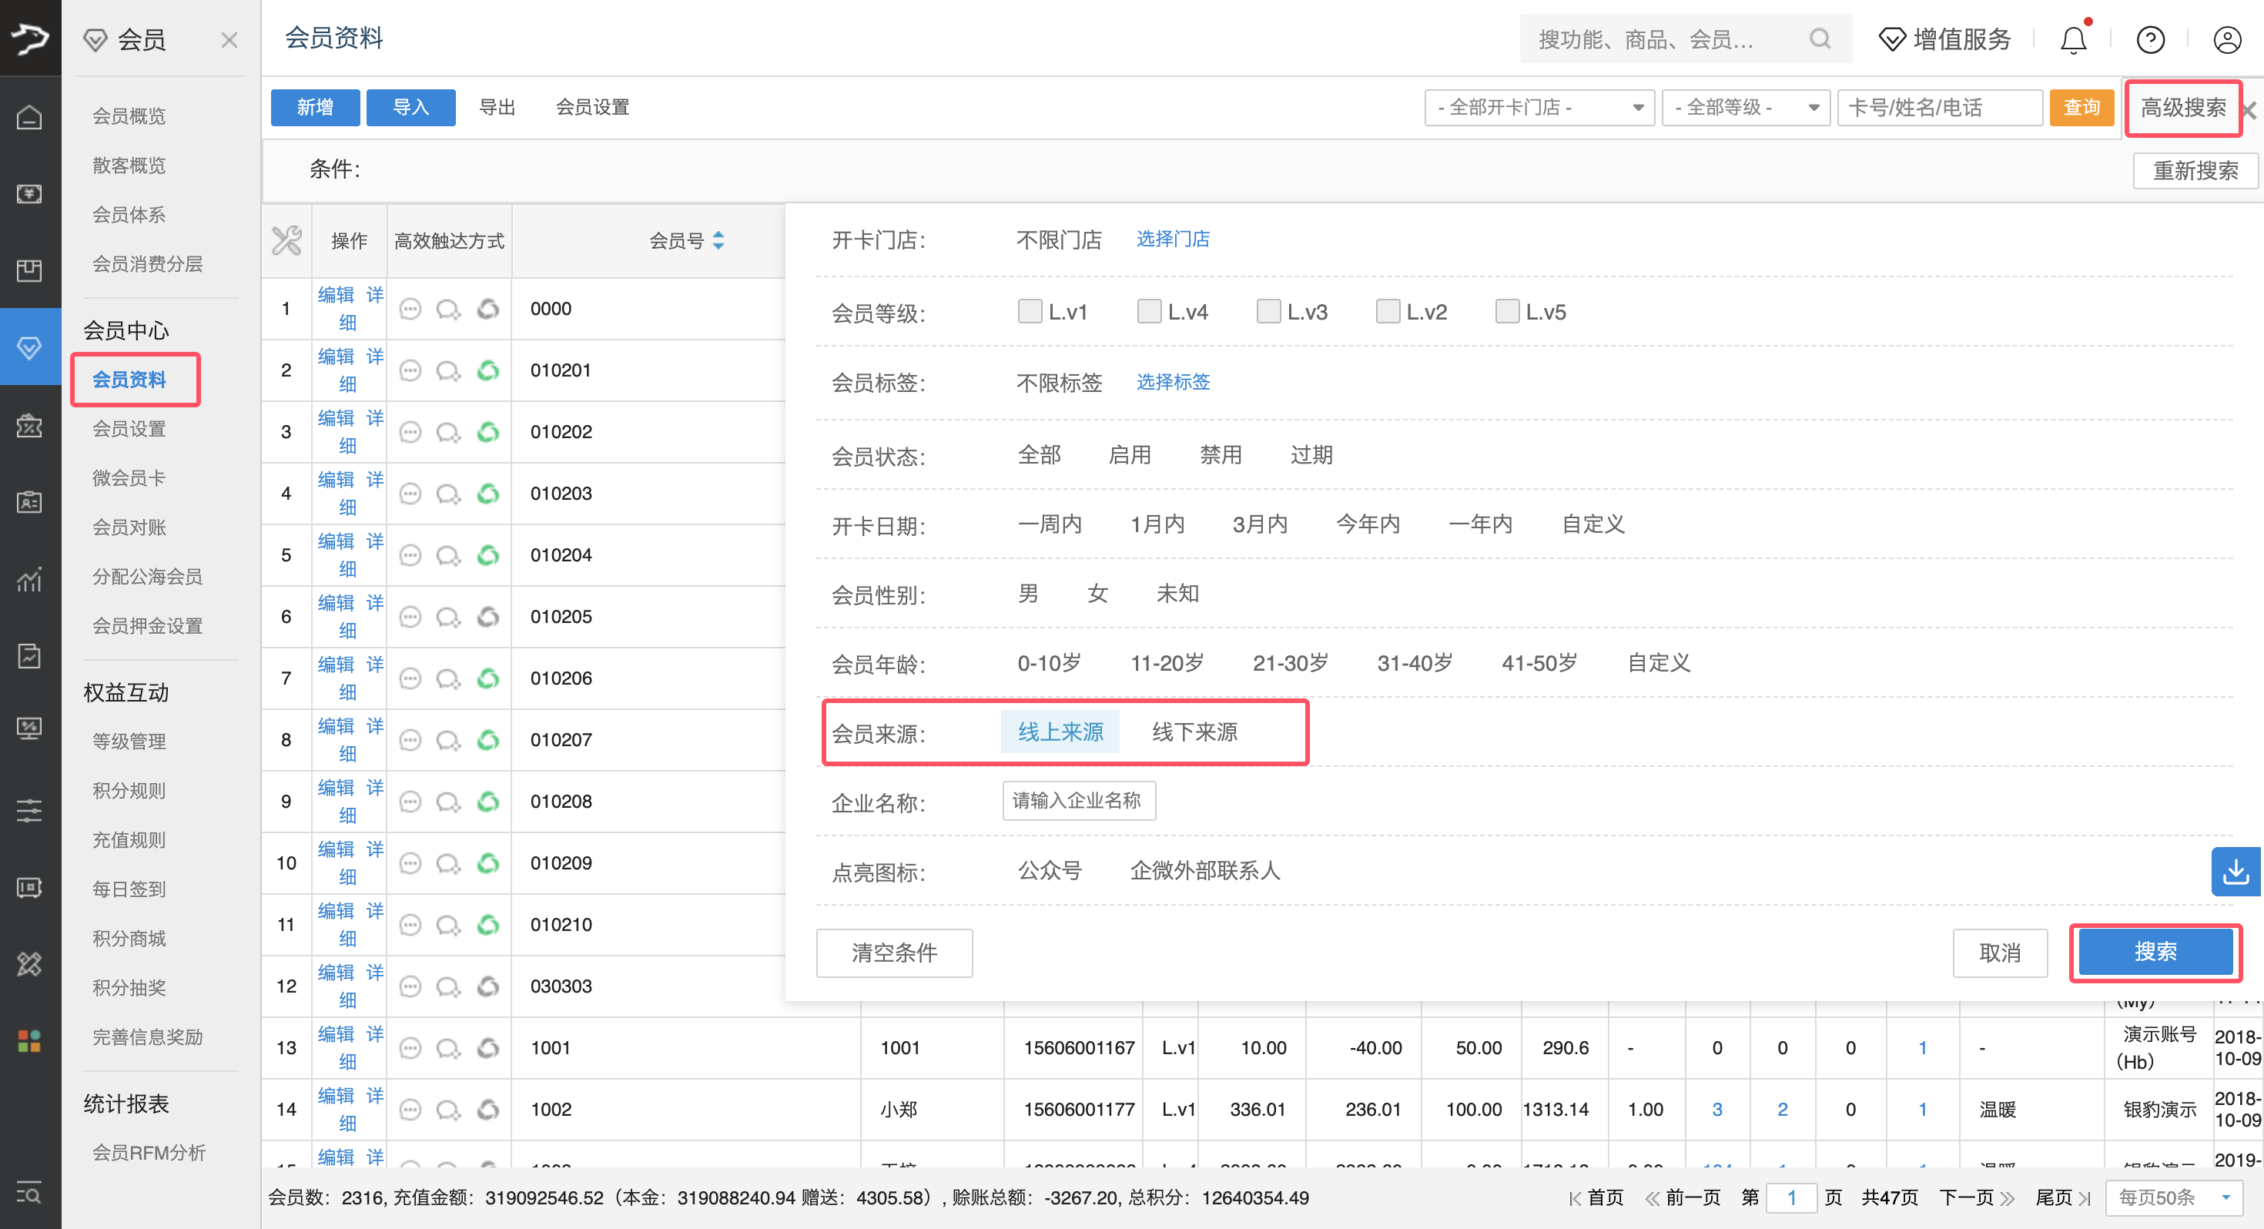
Task: Select 自定义 member age range
Action: pos(1659,663)
